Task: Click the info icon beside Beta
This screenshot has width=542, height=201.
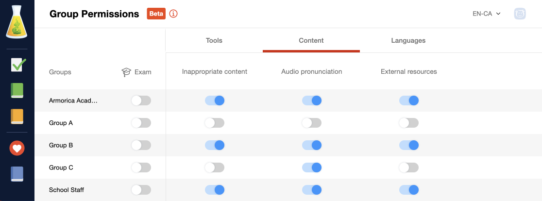Action: coord(173,14)
